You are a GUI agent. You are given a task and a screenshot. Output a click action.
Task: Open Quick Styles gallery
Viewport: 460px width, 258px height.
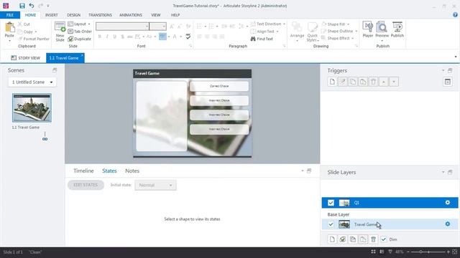pos(313,32)
